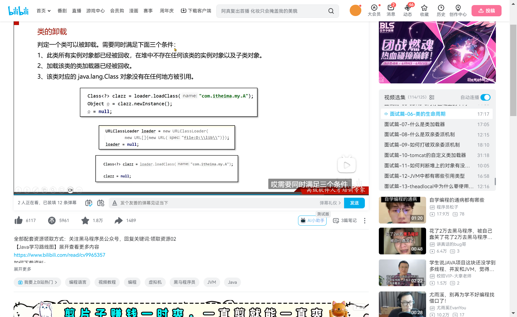Open danmaku font style A icon
This screenshot has width=517, height=317.
[x=115, y=203]
